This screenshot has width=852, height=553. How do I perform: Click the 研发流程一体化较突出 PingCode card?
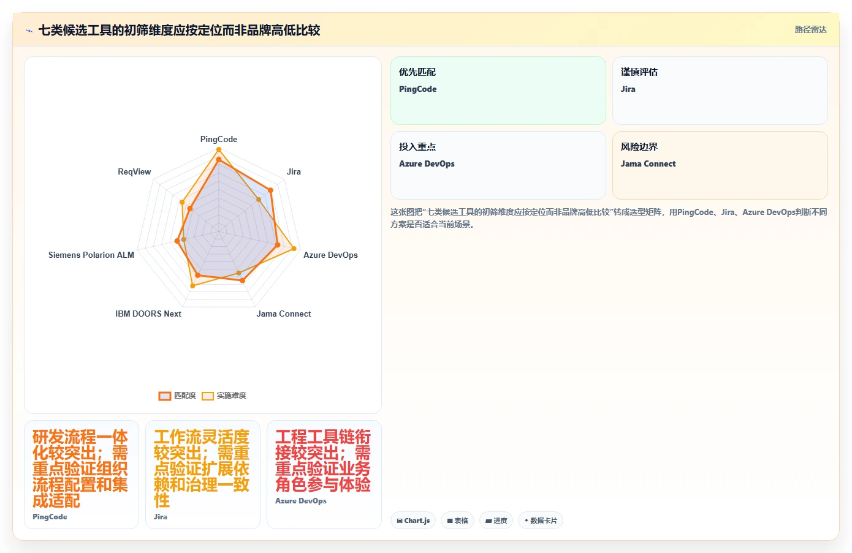point(81,475)
